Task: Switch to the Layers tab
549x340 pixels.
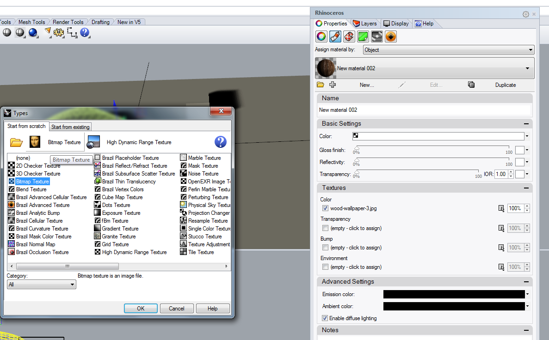Action: (x=365, y=24)
